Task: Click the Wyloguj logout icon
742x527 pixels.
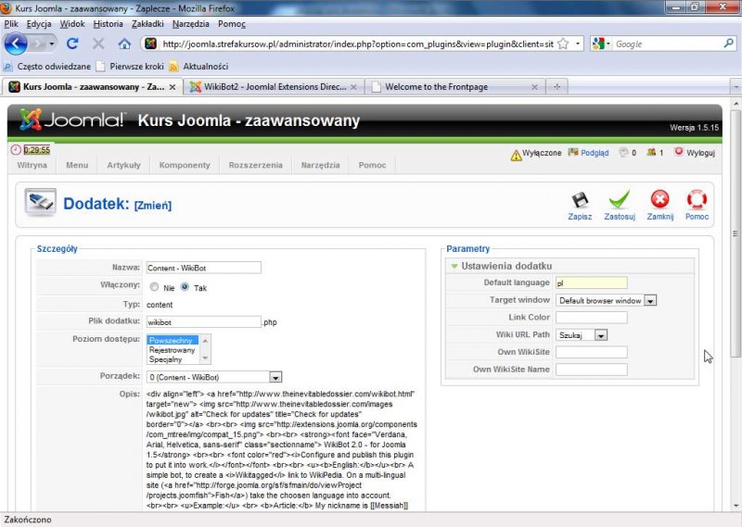Action: [x=679, y=152]
